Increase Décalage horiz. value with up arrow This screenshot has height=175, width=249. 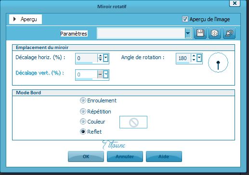[100, 56]
